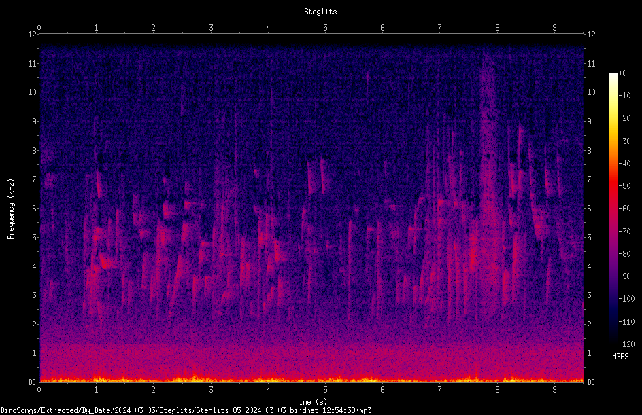The width and height of the screenshot is (642, 415).
Task: Select the +0 level on color scale
Action: (623, 73)
